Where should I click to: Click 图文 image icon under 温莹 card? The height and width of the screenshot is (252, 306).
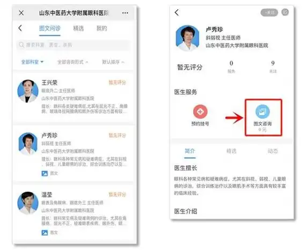[x=45, y=233]
